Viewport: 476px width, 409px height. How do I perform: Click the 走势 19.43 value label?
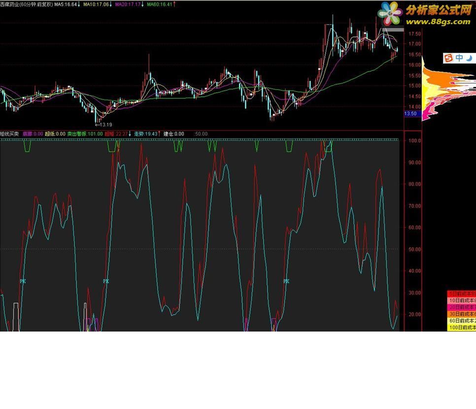click(x=147, y=134)
